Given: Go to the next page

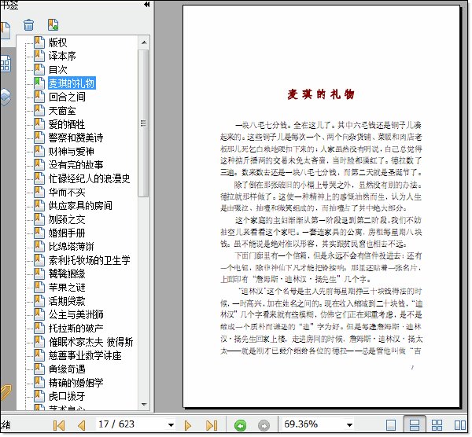Looking at the screenshot, I should tap(187, 425).
